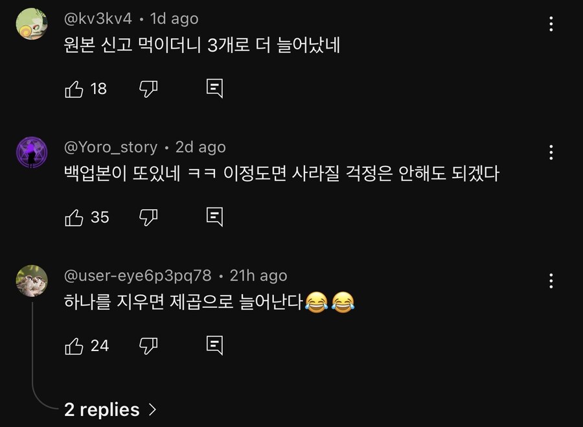Dislike the @kv3kv4 comment
Screen dimensions: 583x427
[x=148, y=89]
